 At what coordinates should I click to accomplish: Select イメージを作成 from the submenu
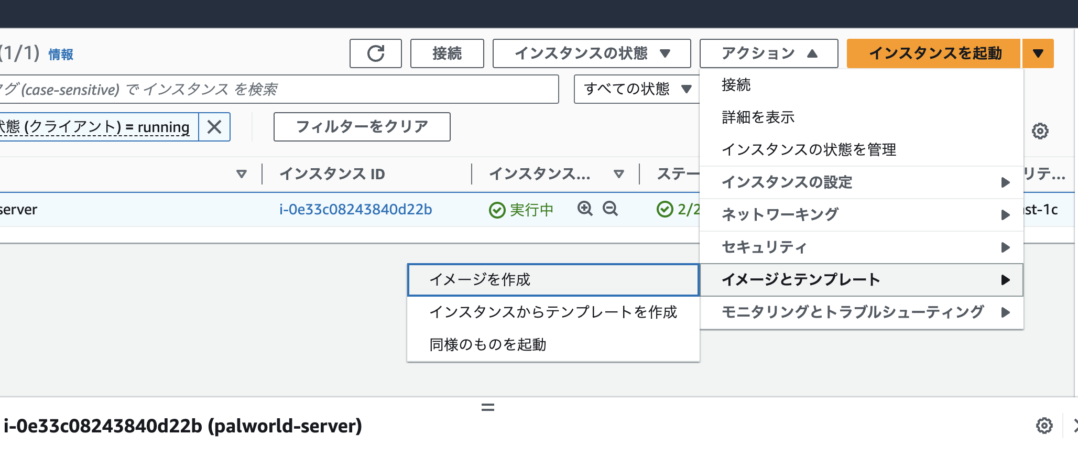click(553, 280)
